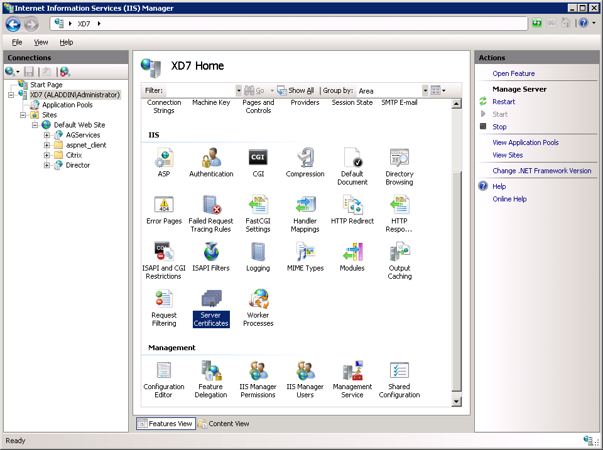Open the ISAPI Filters feature
Screen dimensions: 603x450
click(x=211, y=257)
